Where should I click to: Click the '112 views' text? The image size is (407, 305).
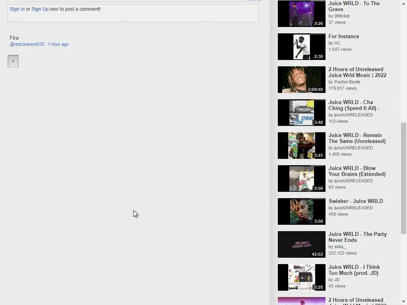coord(338,121)
